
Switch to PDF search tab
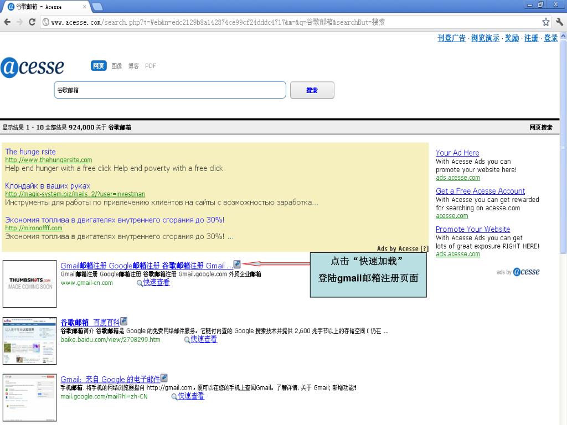[x=151, y=66]
